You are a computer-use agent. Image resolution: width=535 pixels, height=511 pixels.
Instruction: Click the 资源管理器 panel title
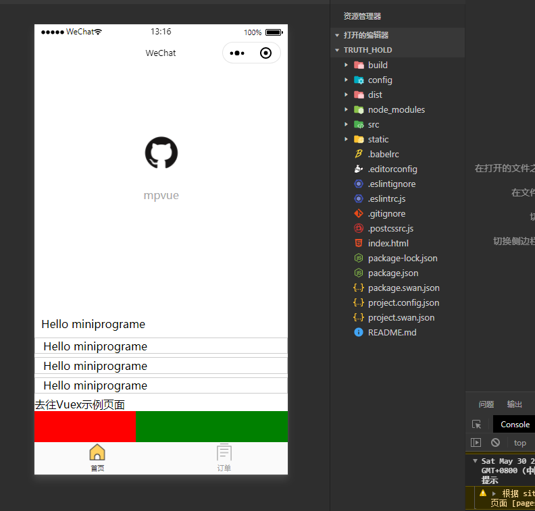(362, 16)
